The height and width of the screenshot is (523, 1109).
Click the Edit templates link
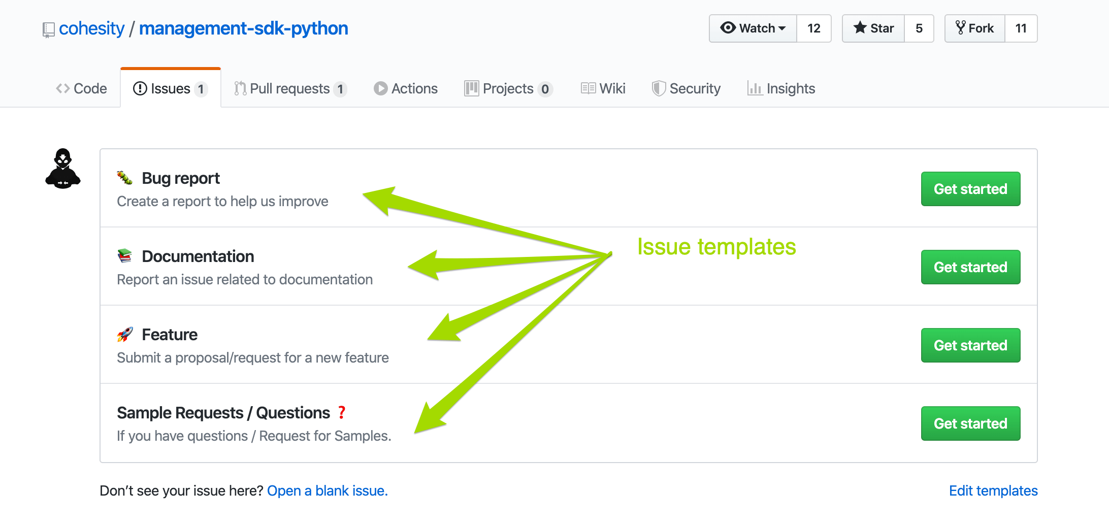tap(993, 491)
